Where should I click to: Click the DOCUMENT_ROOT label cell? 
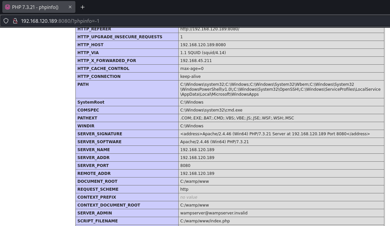click(97, 181)
